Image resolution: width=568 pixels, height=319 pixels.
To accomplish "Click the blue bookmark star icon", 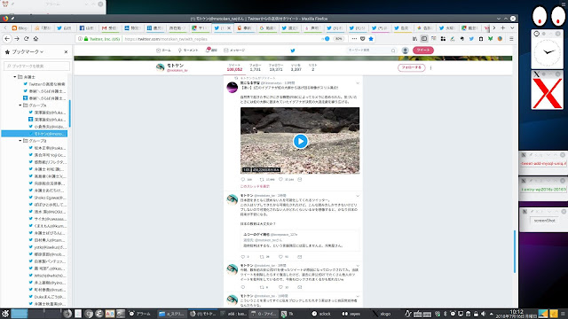I will 371,39.
